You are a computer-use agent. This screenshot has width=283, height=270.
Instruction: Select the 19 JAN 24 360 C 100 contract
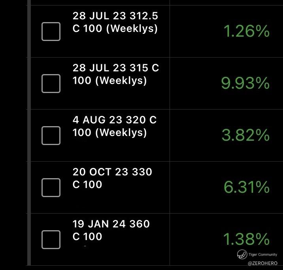[x=111, y=230]
